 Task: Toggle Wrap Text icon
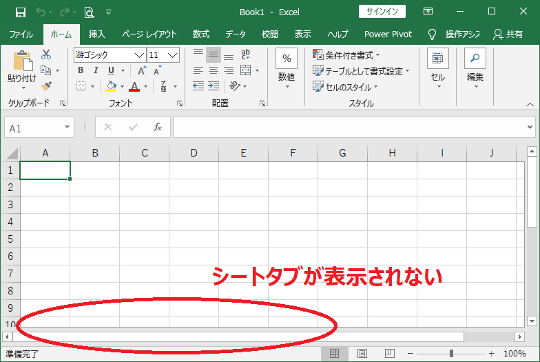coord(245,54)
